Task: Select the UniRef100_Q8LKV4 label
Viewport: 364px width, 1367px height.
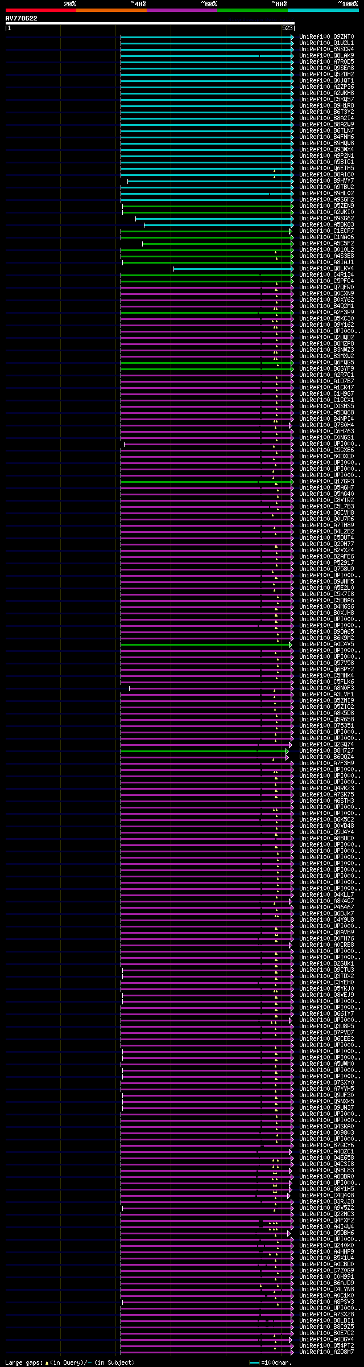Action: [x=326, y=269]
